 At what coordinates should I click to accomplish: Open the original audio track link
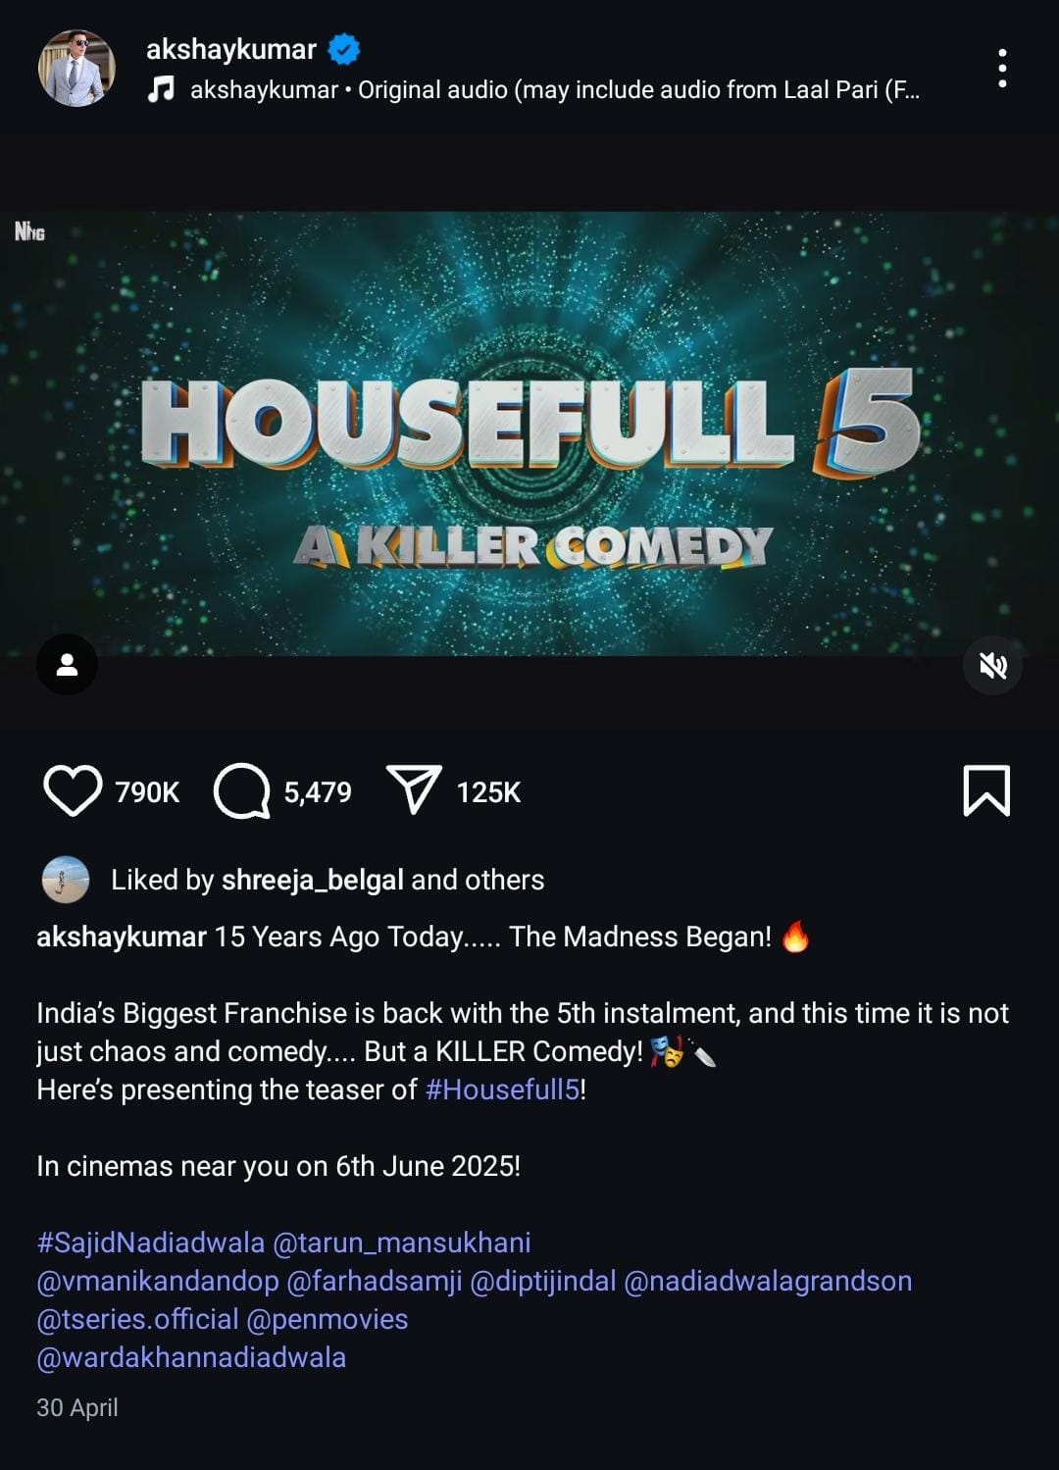coord(555,90)
